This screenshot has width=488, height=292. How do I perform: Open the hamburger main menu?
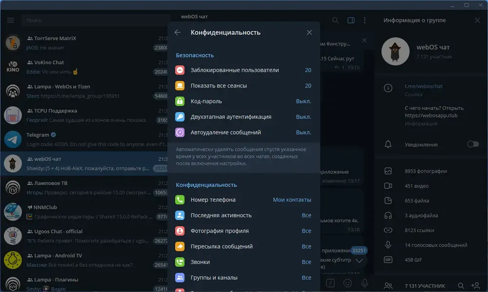pos(11,20)
